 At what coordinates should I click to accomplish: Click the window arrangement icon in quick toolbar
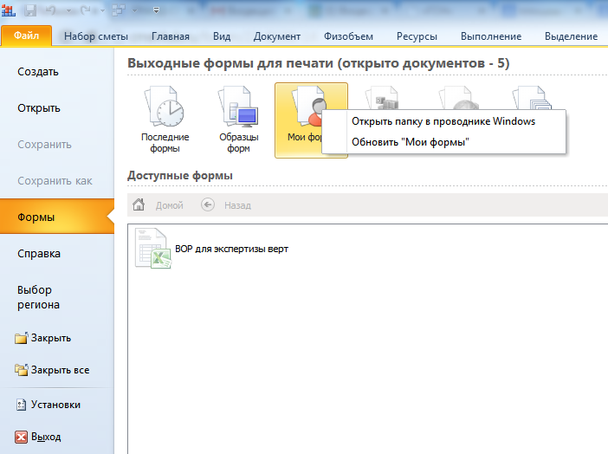(119, 10)
